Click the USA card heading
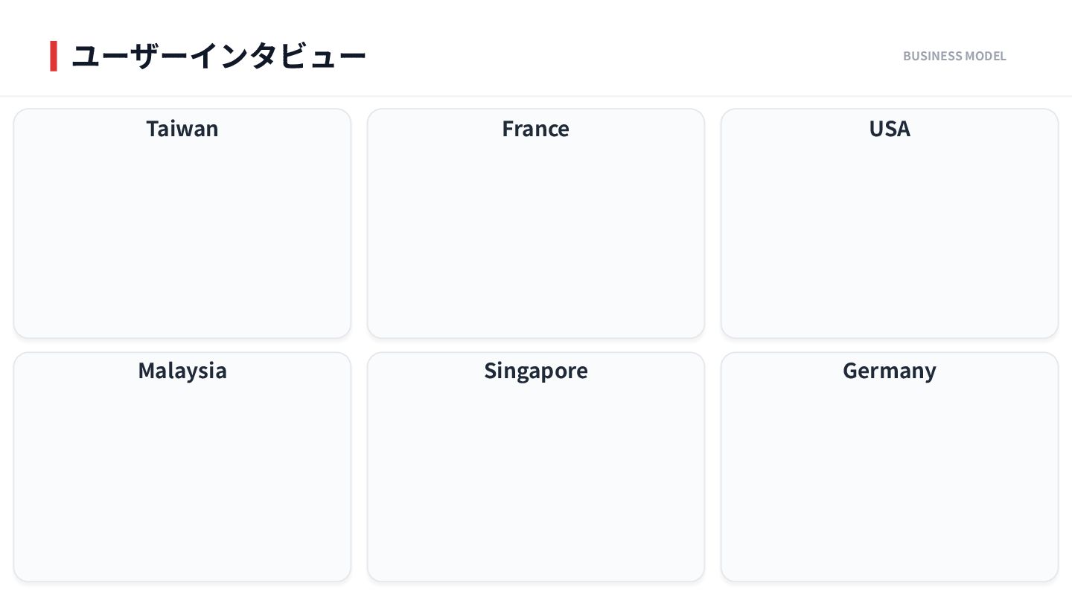 [889, 129]
